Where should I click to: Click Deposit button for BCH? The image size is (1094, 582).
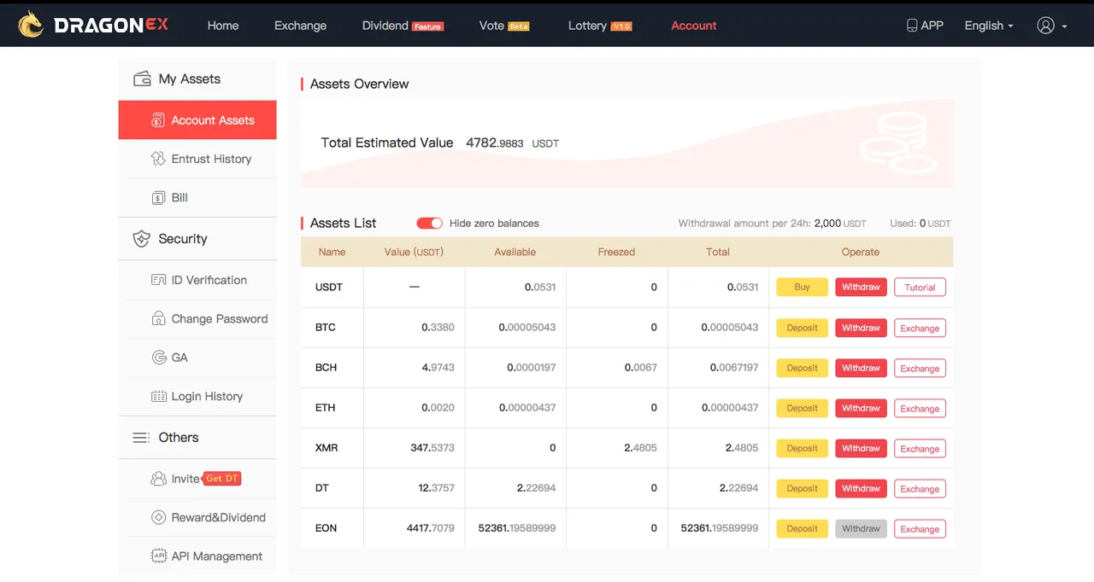(802, 368)
